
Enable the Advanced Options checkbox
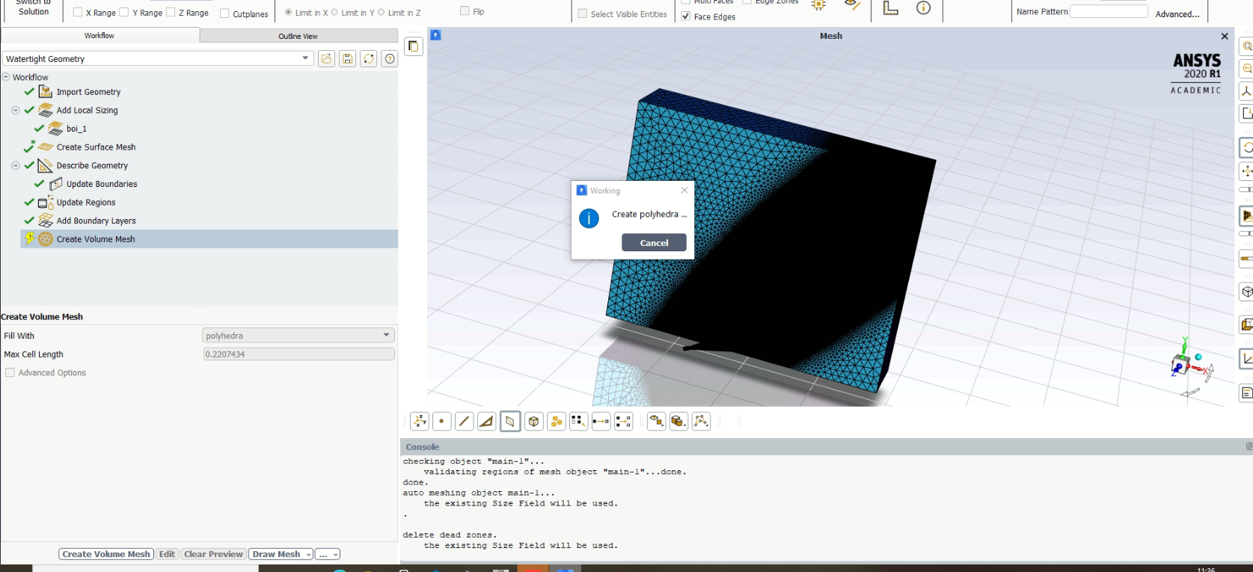(x=10, y=372)
